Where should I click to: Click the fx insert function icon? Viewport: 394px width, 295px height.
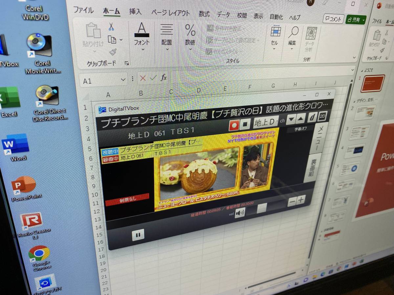click(x=164, y=78)
